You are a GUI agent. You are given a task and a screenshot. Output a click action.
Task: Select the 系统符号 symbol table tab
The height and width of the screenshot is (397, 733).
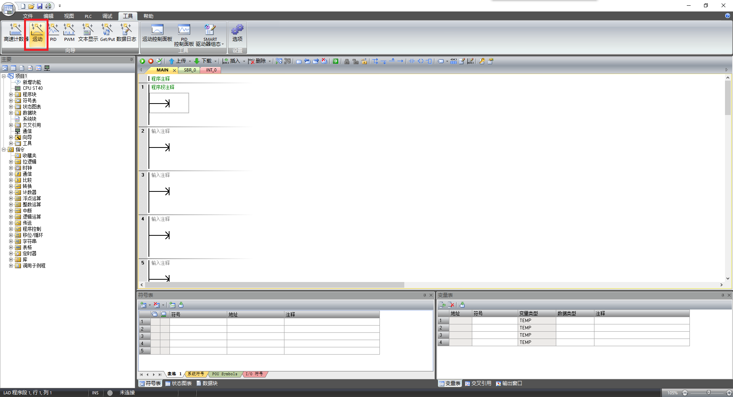click(x=195, y=374)
